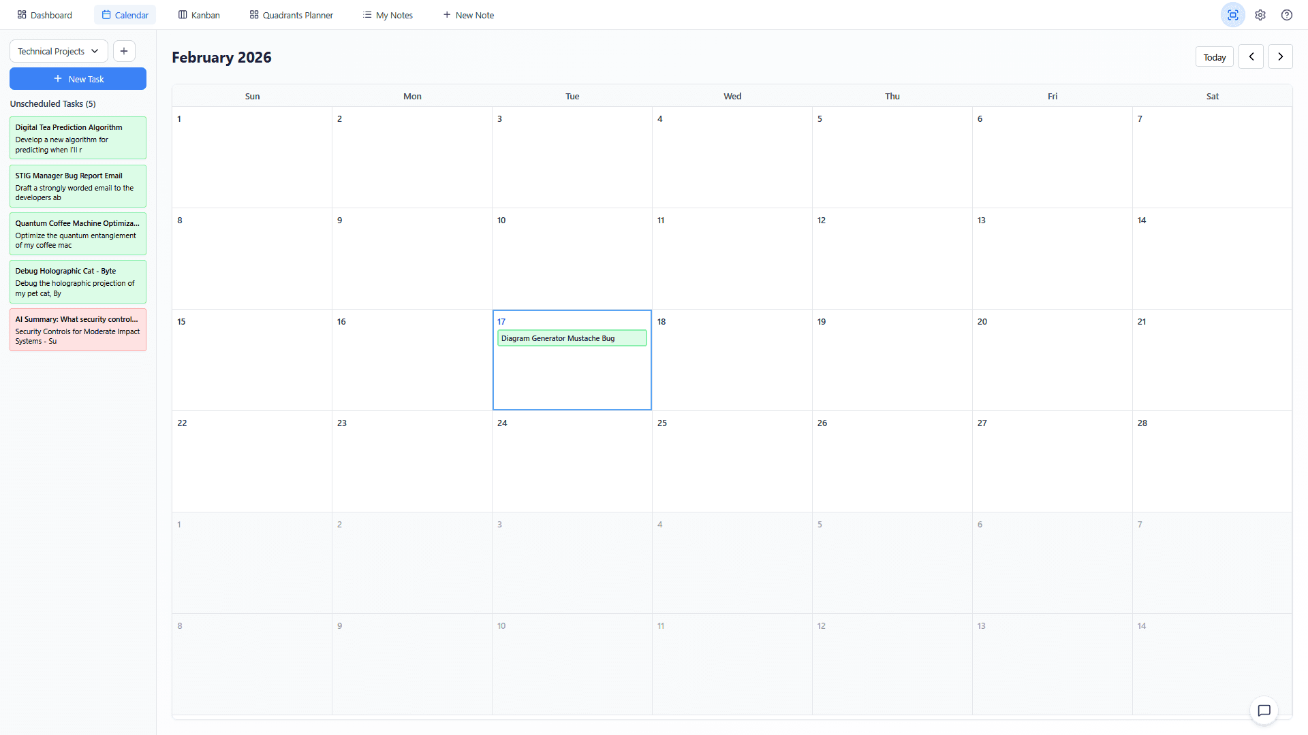Image resolution: width=1308 pixels, height=735 pixels.
Task: Go to previous month with left chevron
Action: [1251, 56]
